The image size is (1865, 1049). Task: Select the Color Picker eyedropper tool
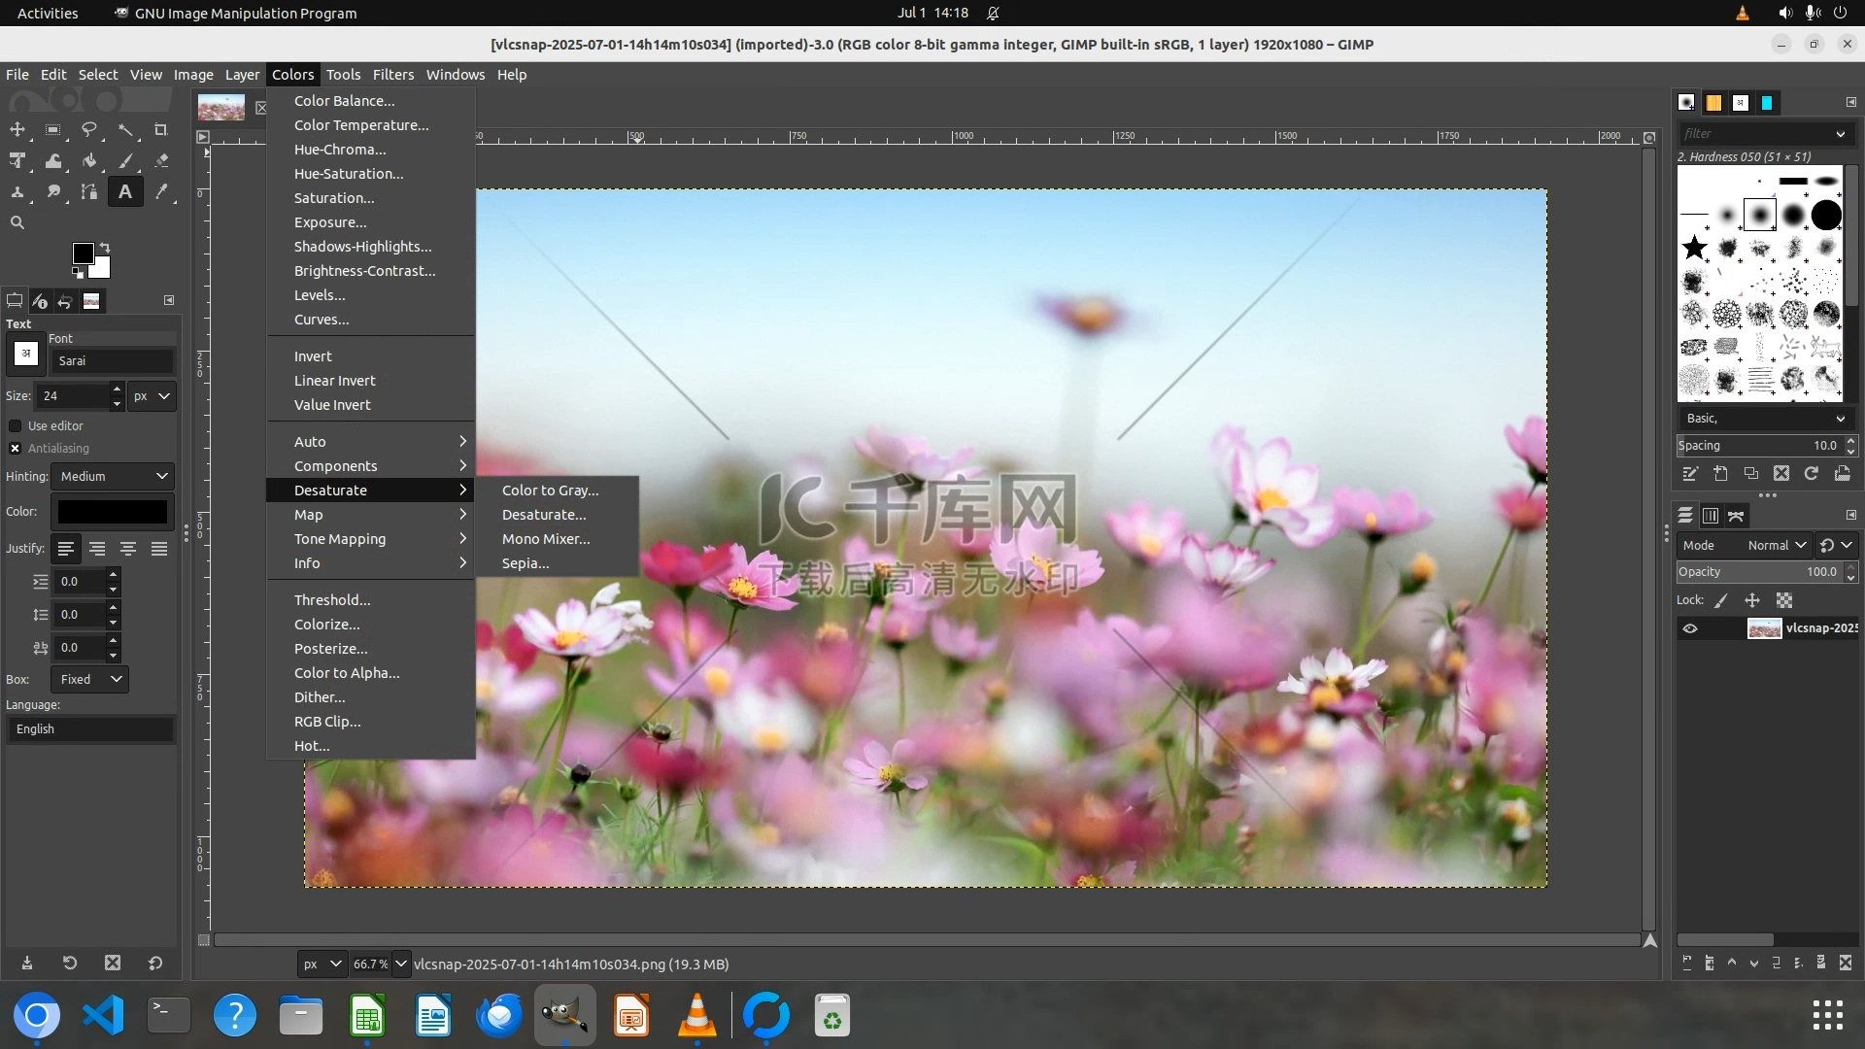(161, 191)
